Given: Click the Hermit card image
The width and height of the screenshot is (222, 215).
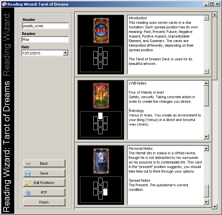Looking at the screenshot, I should [x=101, y=161].
